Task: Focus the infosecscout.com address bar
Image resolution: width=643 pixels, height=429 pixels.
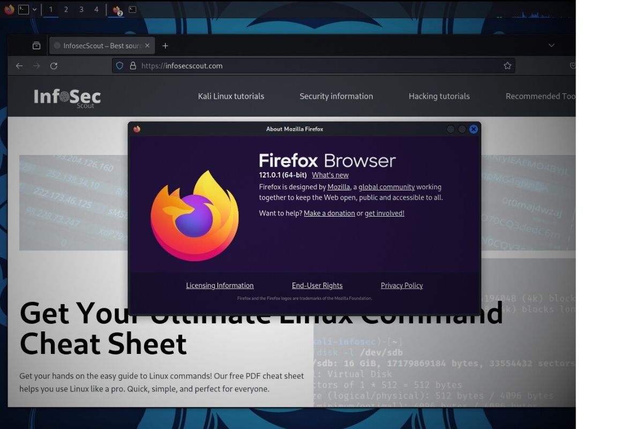Action: tap(313, 66)
